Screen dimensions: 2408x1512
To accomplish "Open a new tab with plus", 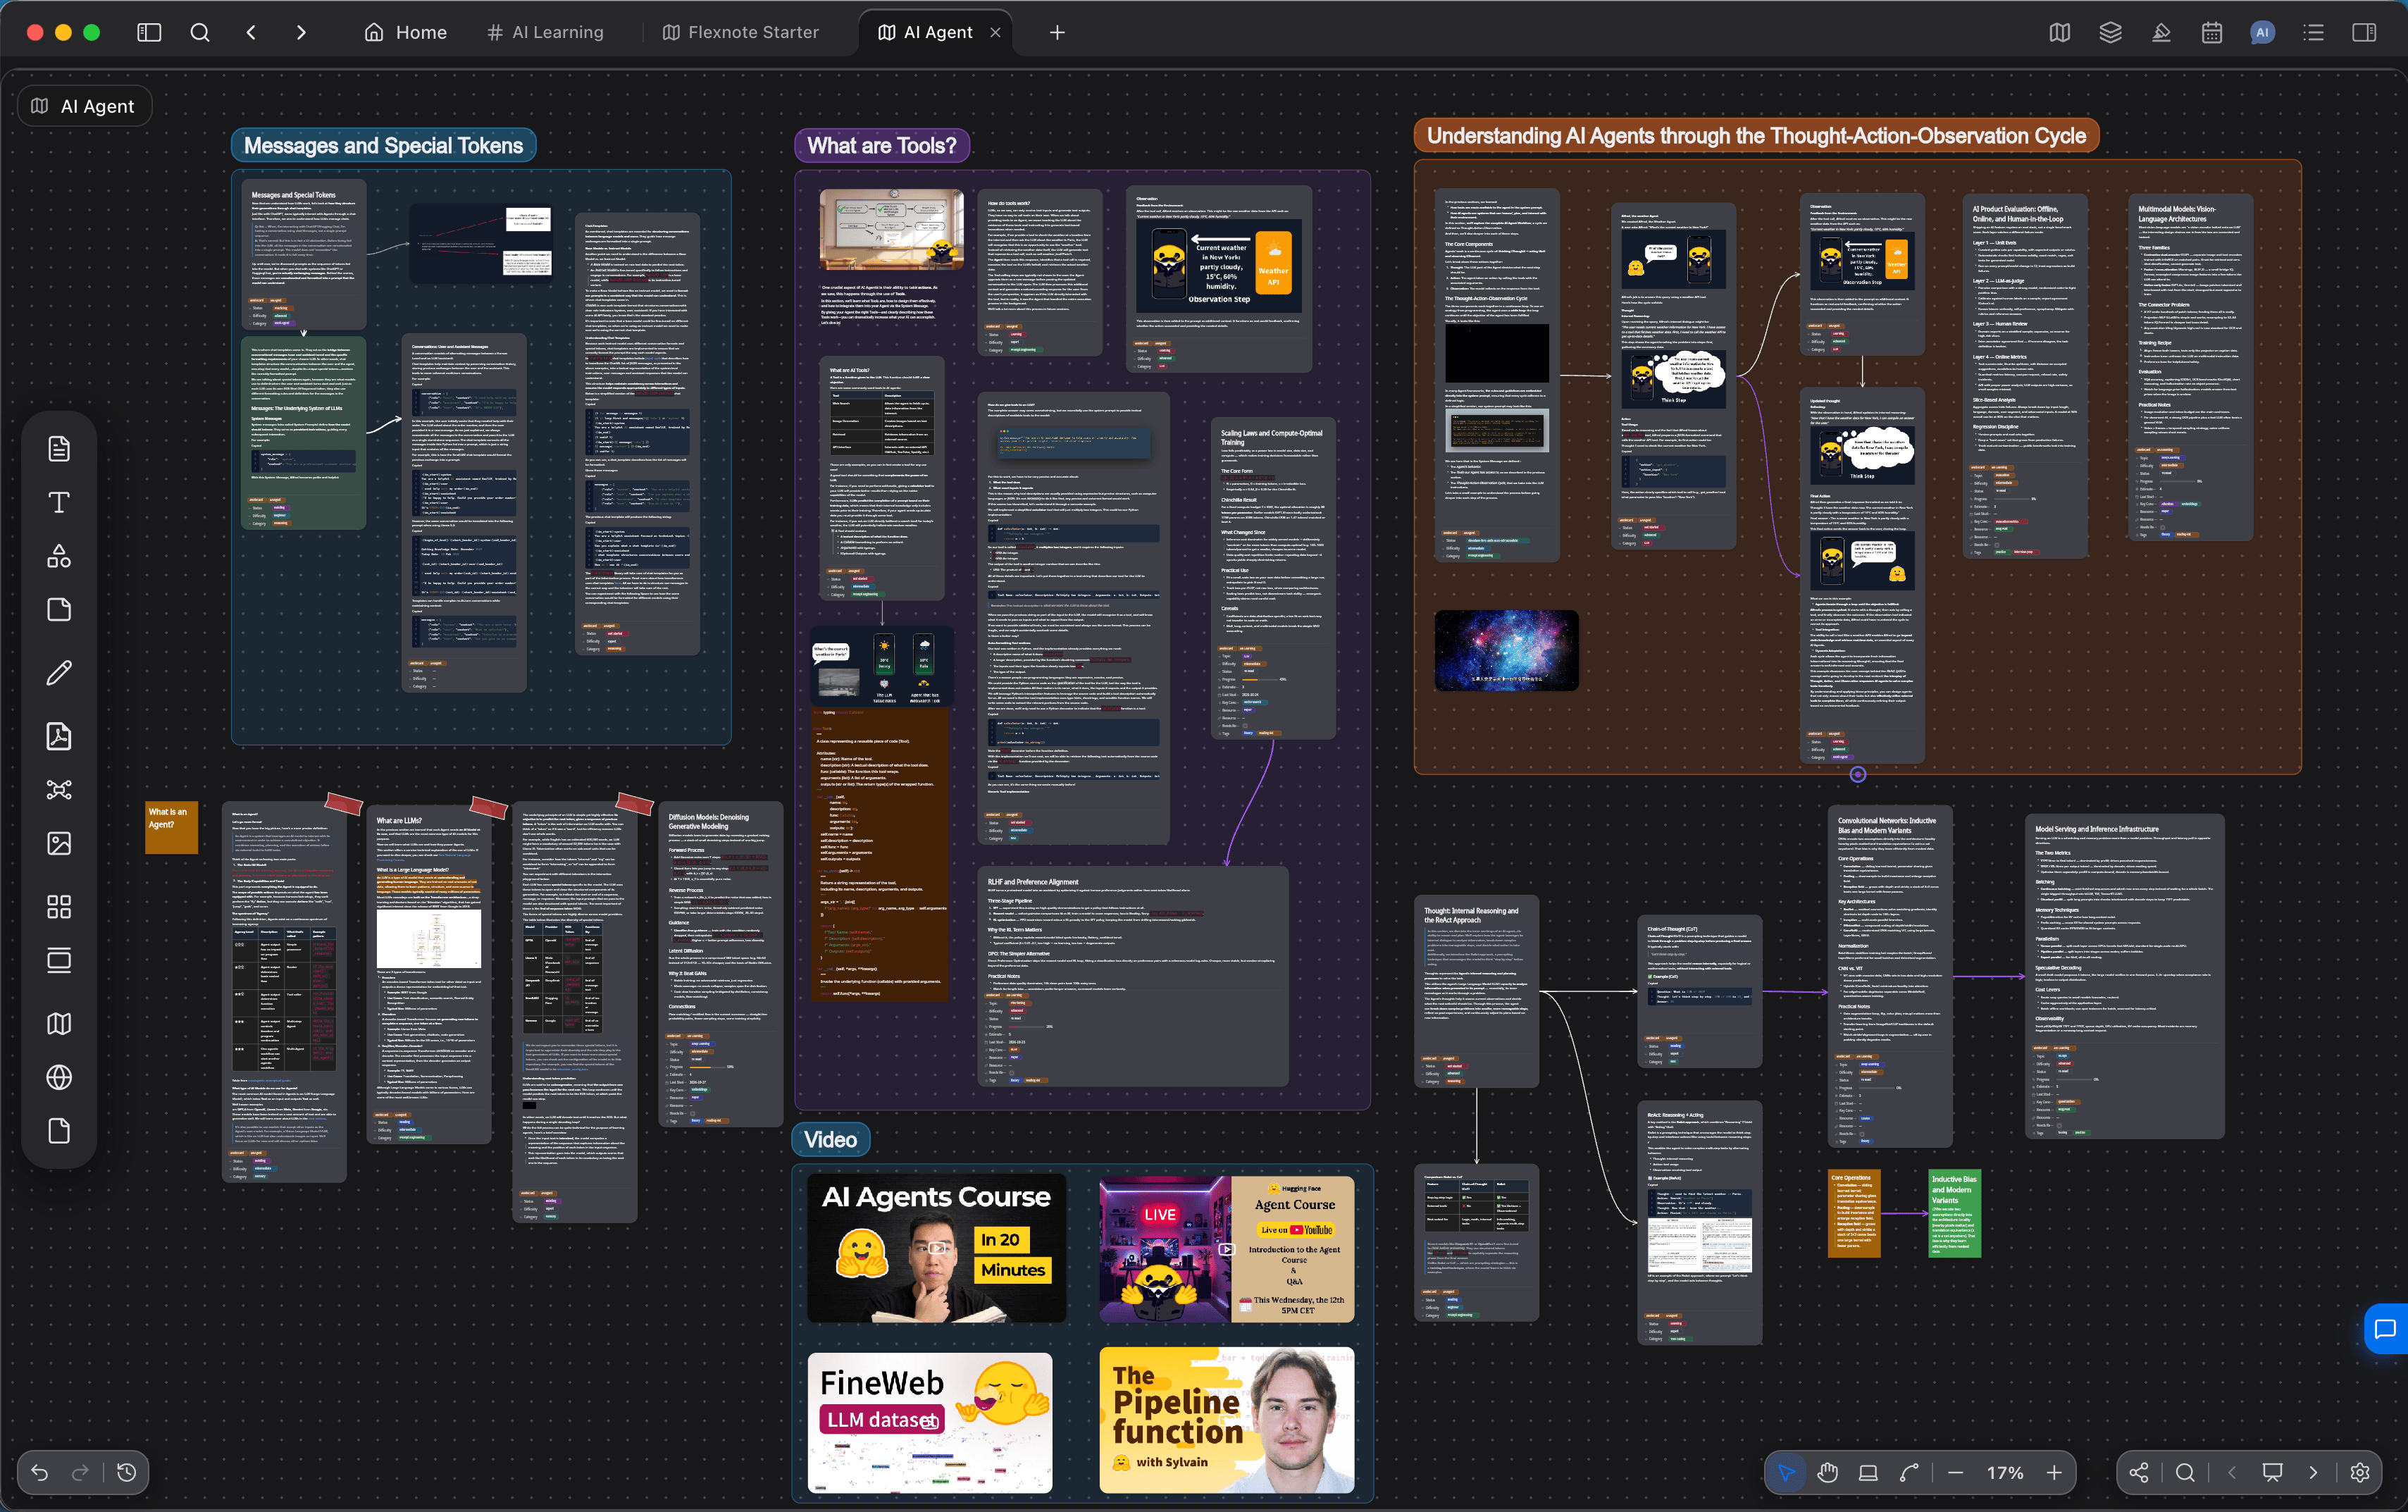I will (1057, 32).
